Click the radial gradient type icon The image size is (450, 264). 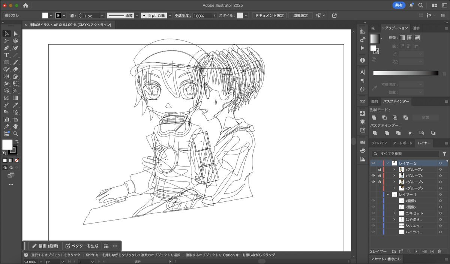coord(409,38)
